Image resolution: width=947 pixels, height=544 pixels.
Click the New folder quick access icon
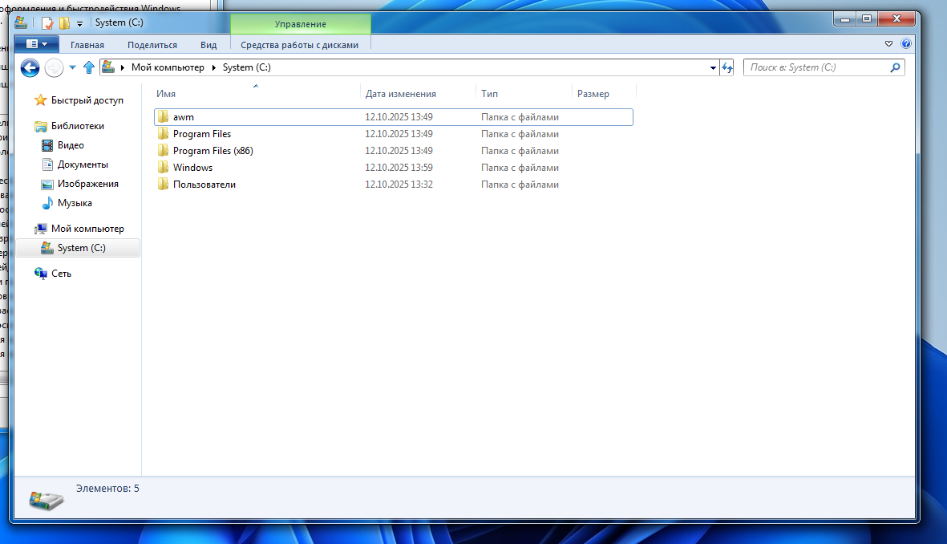tap(64, 23)
